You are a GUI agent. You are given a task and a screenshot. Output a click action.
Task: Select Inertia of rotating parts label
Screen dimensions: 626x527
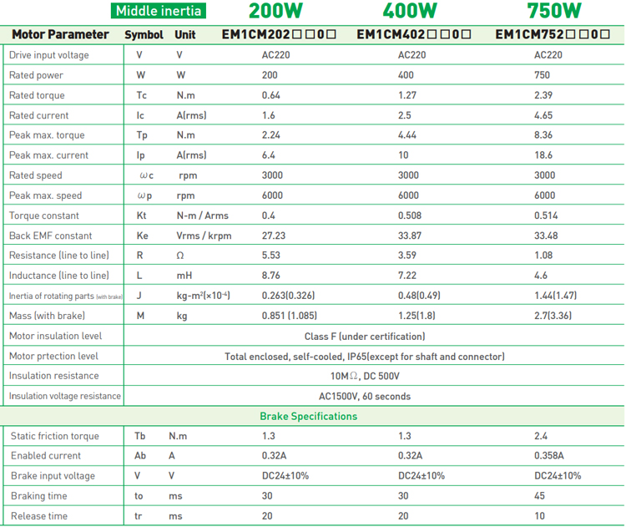click(65, 296)
